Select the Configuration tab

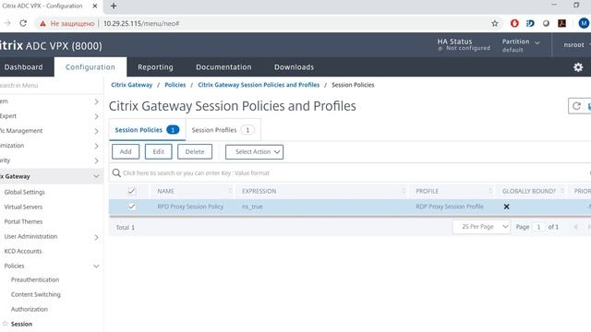point(90,67)
